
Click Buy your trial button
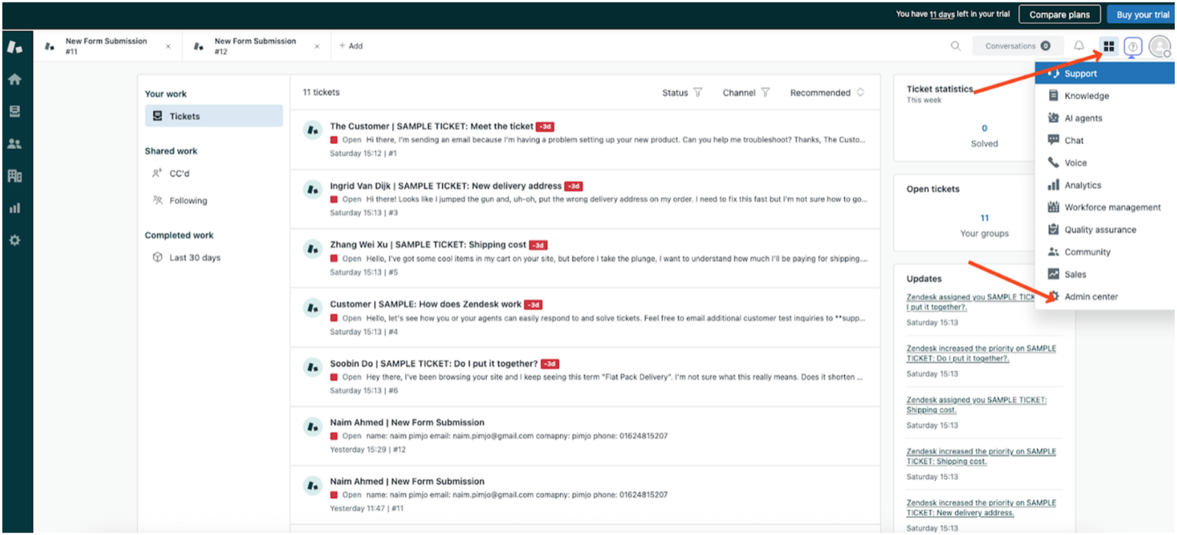(1142, 15)
